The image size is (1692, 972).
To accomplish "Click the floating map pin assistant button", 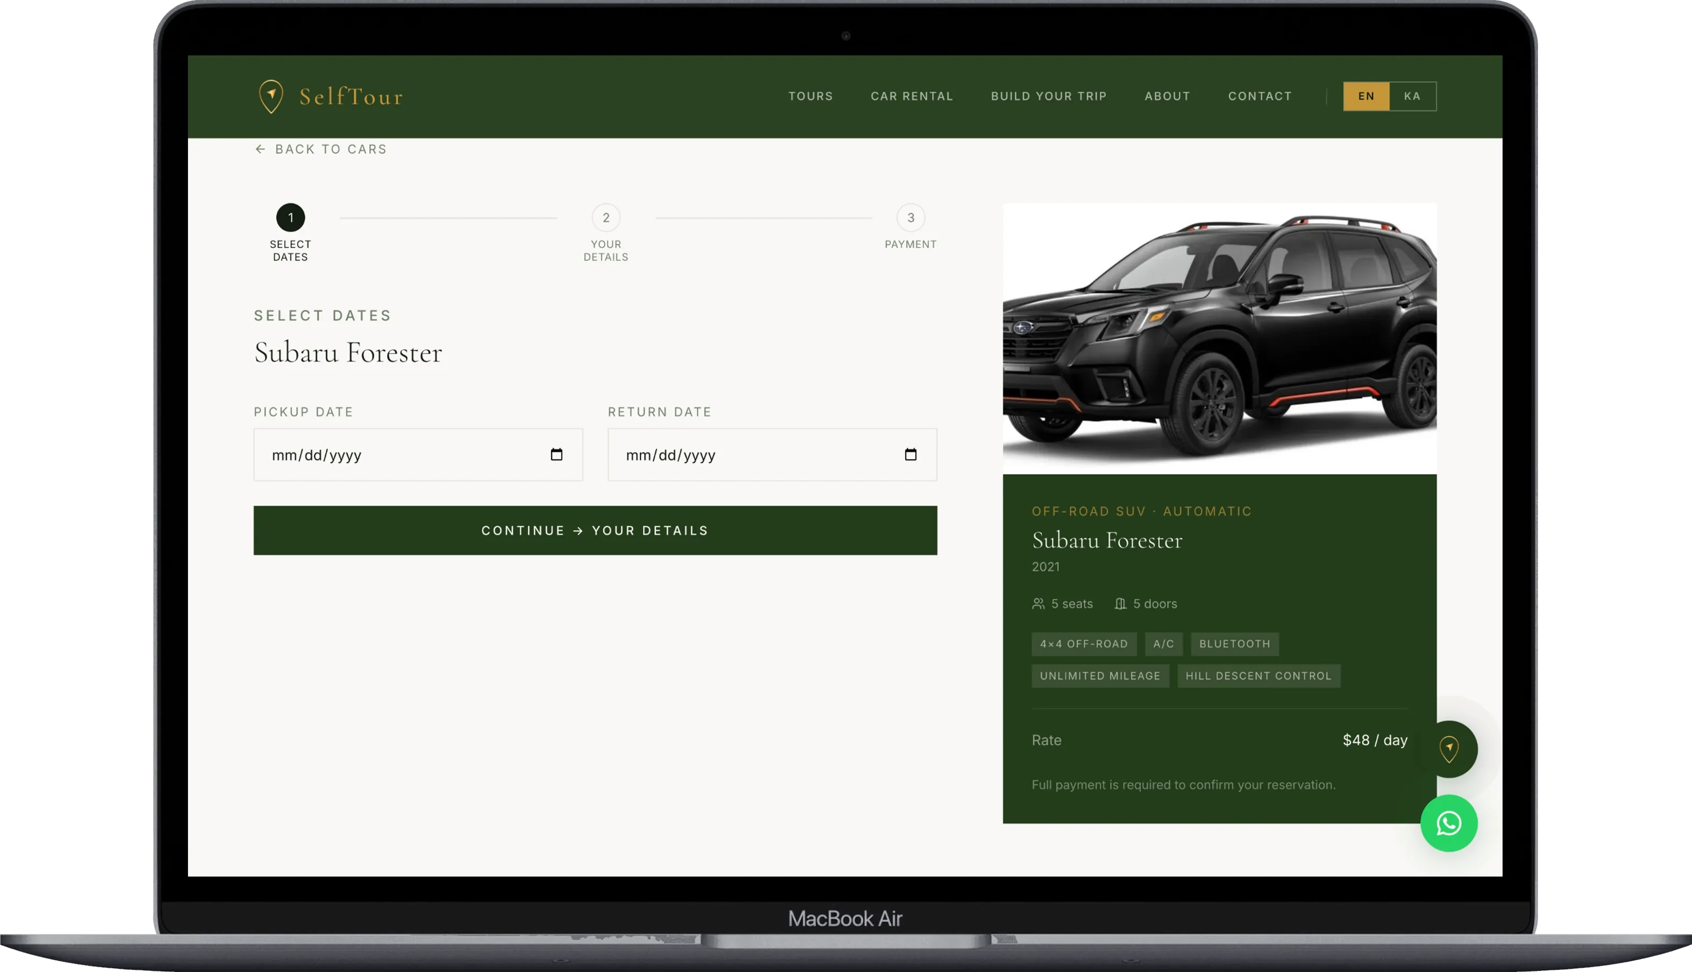I will pyautogui.click(x=1449, y=749).
